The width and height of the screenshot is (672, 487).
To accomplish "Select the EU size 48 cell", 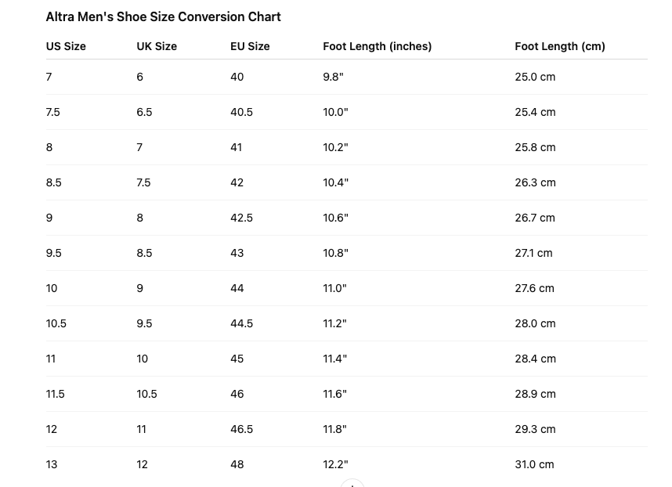I will [x=237, y=464].
